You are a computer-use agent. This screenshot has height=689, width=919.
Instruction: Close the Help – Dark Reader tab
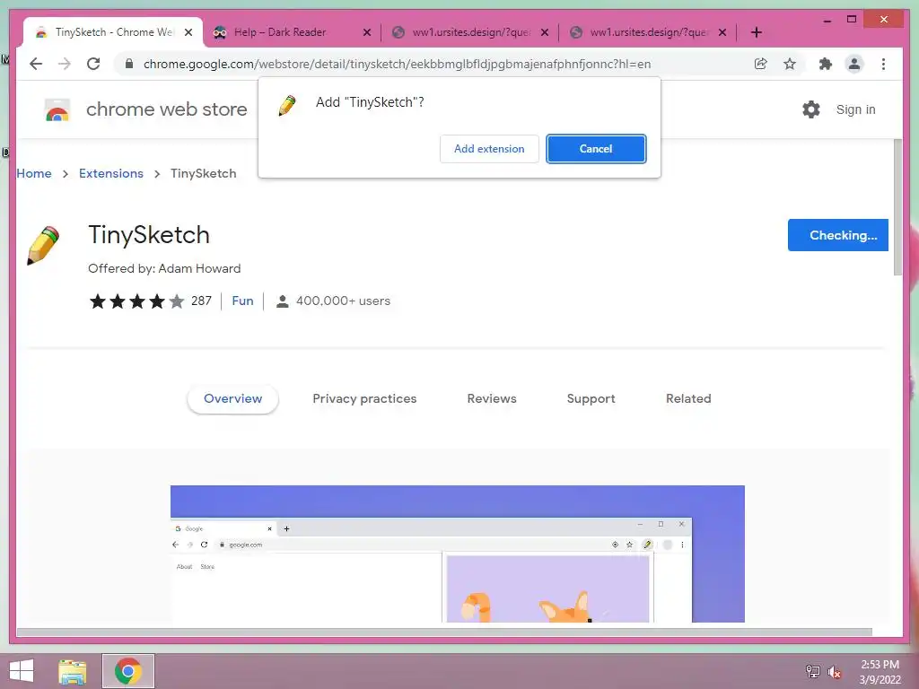367,32
